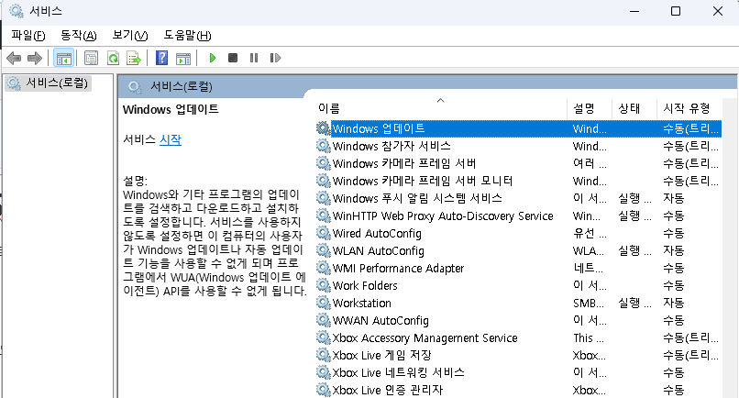Start the service with green play icon
Viewport: 739px width, 398px height.
213,58
